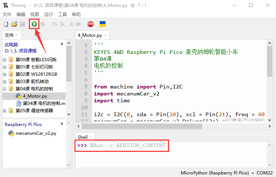
Task: Click the Step over toolbar icon
Action: point(54,24)
